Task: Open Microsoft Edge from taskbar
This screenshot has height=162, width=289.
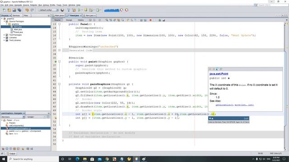Action: (x=77, y=159)
